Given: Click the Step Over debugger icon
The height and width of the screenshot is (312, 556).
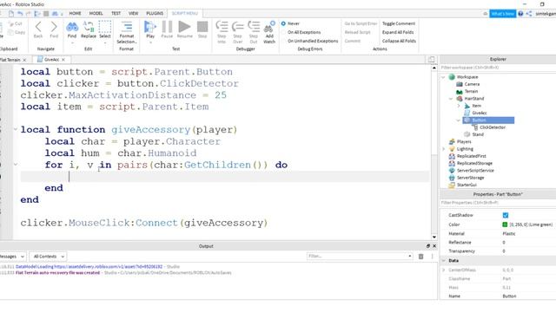Looking at the screenshot, I should click(x=237, y=27).
